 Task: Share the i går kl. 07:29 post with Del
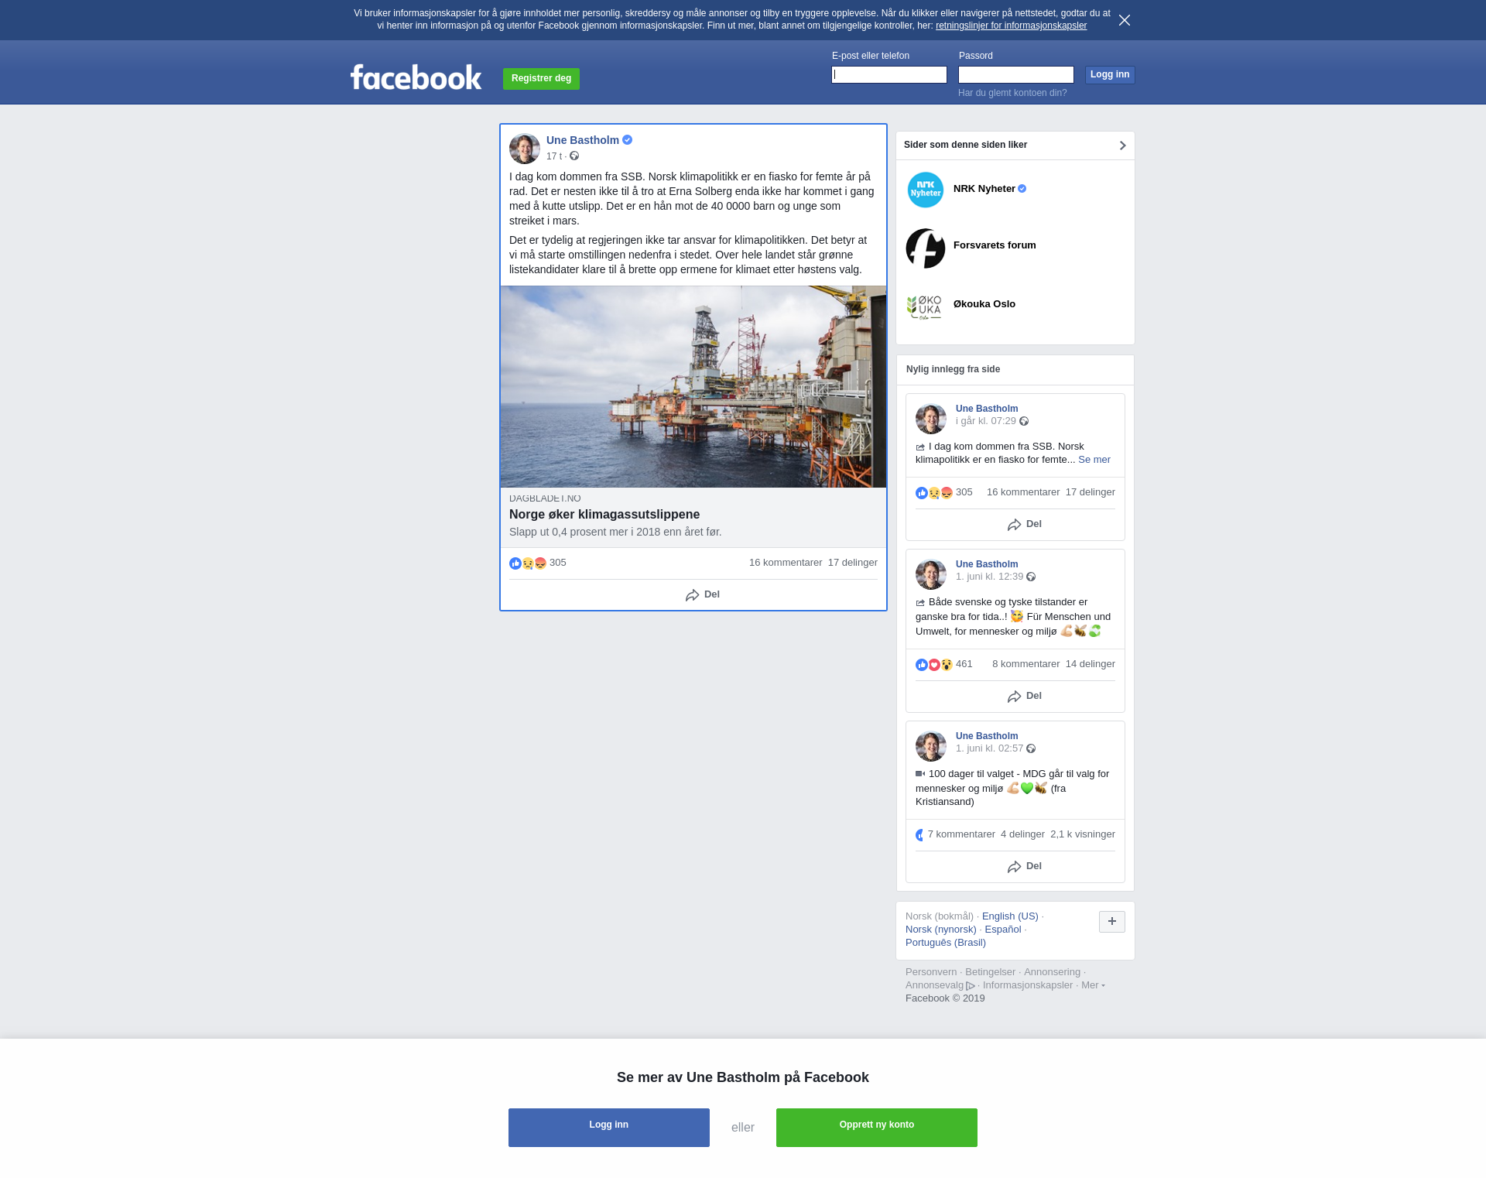1025,525
